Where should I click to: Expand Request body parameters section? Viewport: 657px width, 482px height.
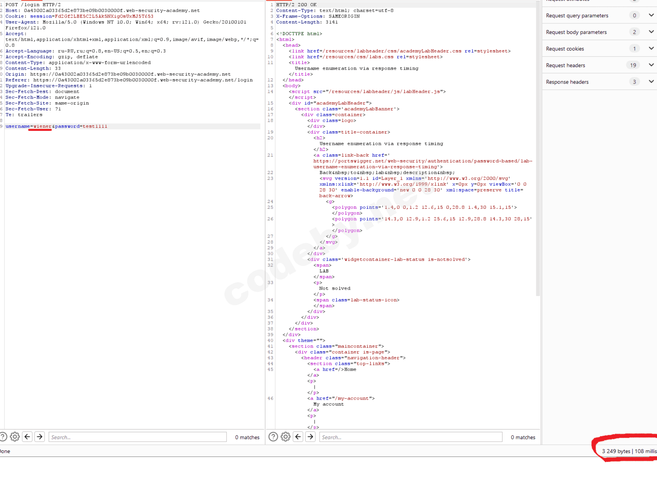[x=651, y=32]
